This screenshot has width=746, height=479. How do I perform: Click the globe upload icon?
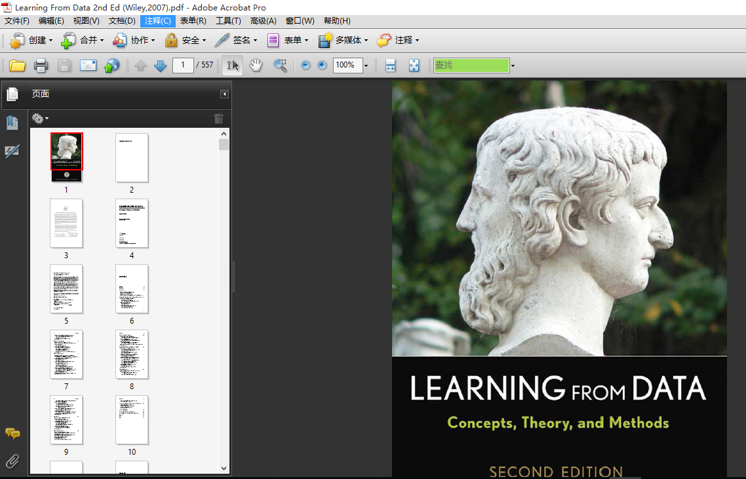pos(111,65)
